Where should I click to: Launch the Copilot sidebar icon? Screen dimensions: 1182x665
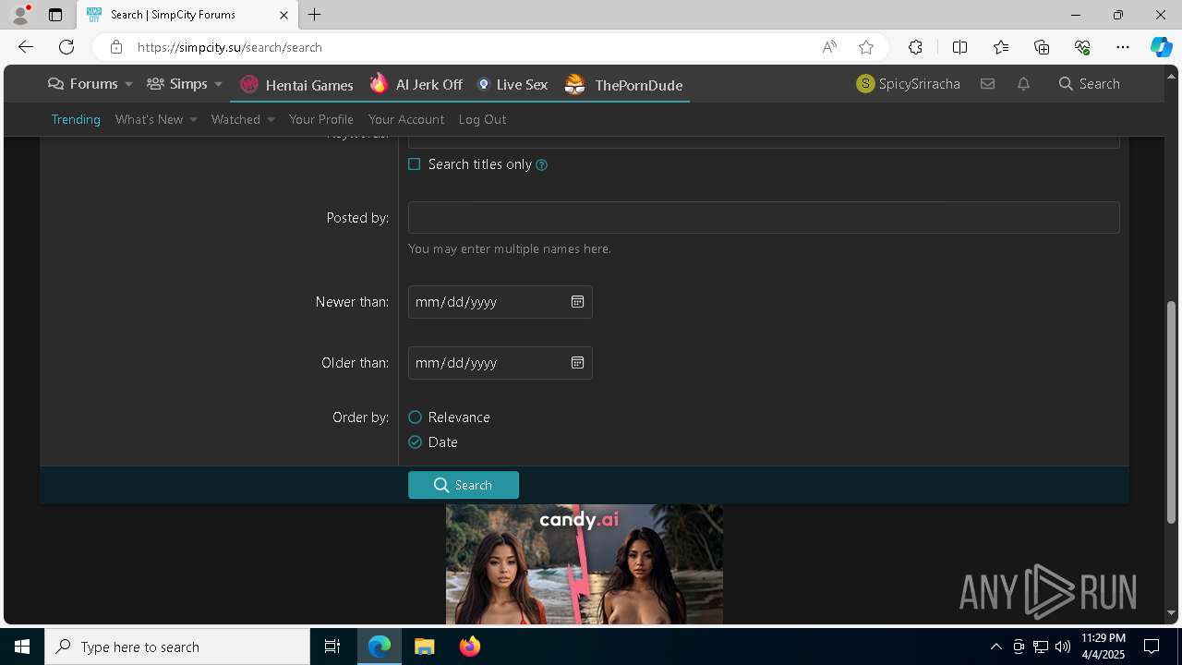(x=1161, y=47)
